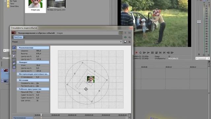This screenshot has height=119, width=211.
Task: Click the Stop button under the preview
Action: [x=156, y=53]
